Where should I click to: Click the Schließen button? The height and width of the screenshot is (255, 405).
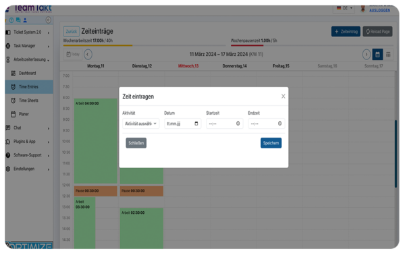tap(136, 143)
